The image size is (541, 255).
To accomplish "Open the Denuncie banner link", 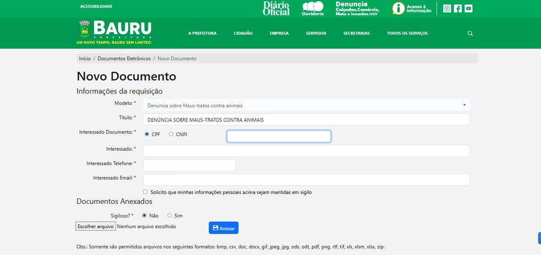I will tap(357, 8).
